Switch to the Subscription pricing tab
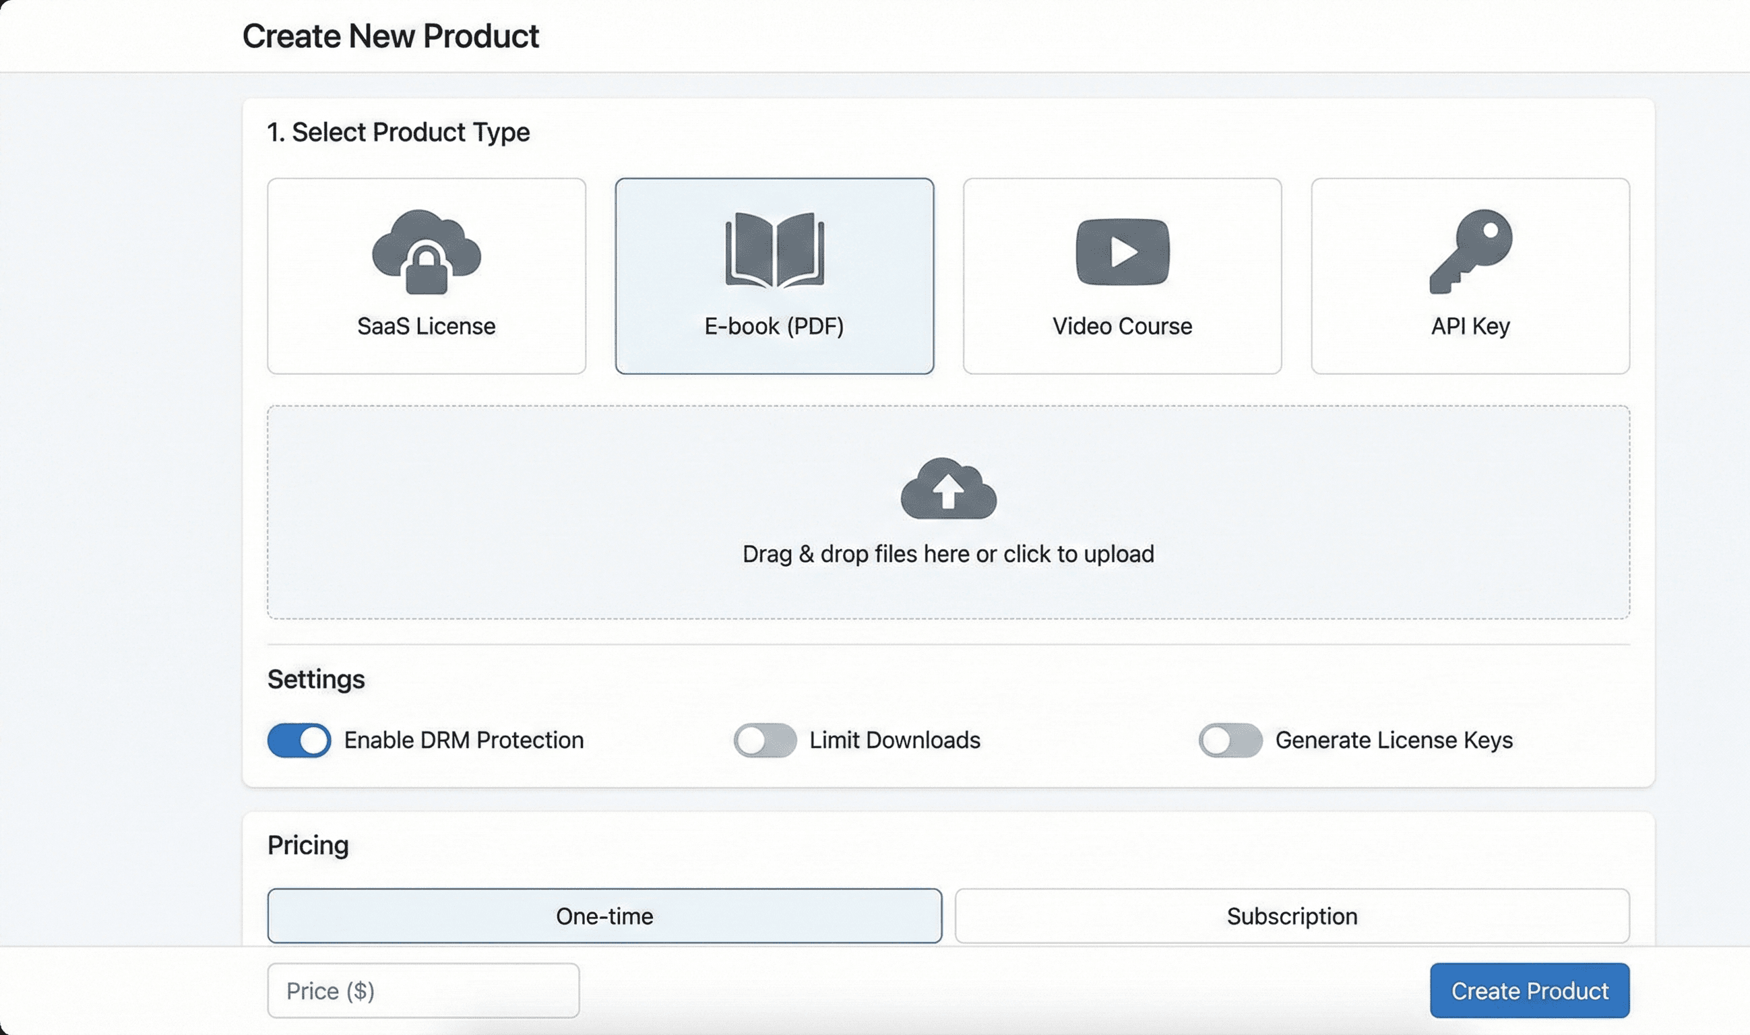Image resolution: width=1750 pixels, height=1035 pixels. (x=1291, y=916)
